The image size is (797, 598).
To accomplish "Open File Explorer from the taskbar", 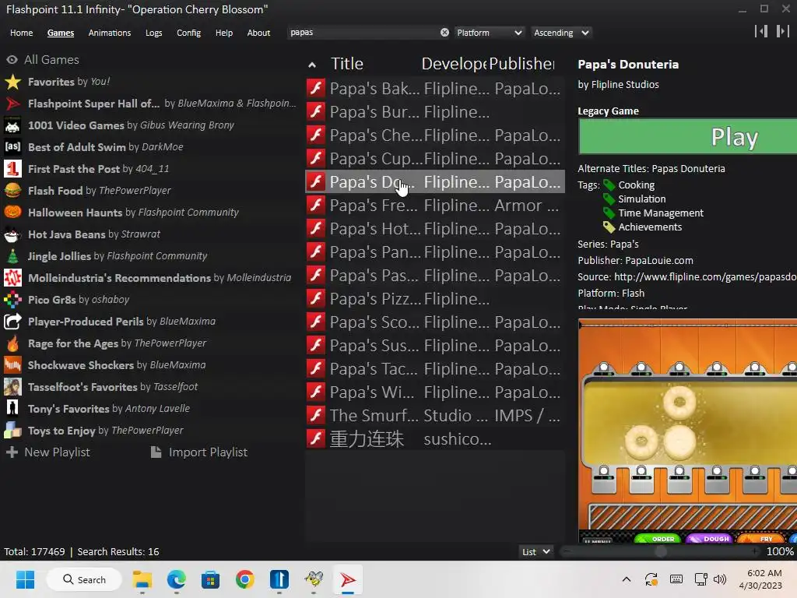I will tap(142, 579).
